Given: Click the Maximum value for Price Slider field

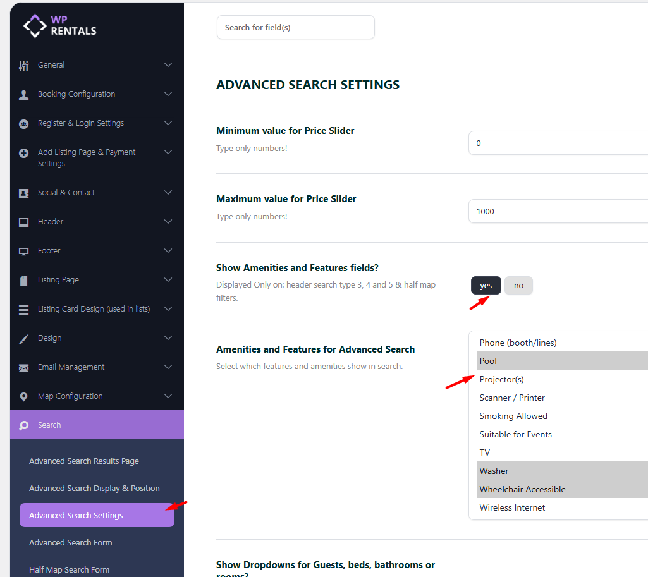Looking at the screenshot, I should click(558, 212).
